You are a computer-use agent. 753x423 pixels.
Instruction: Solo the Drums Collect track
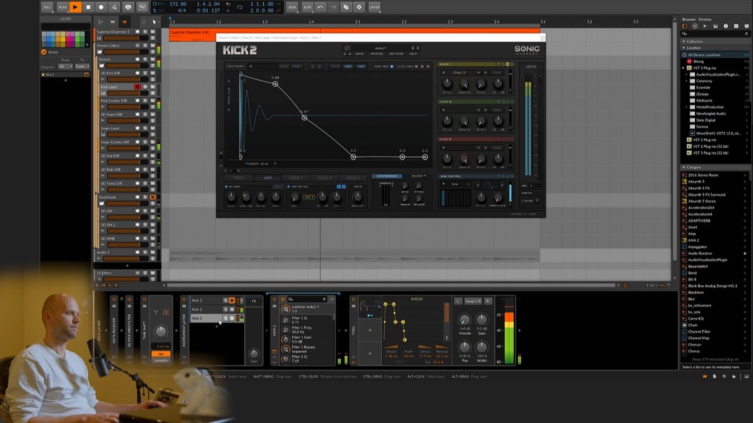(x=145, y=45)
